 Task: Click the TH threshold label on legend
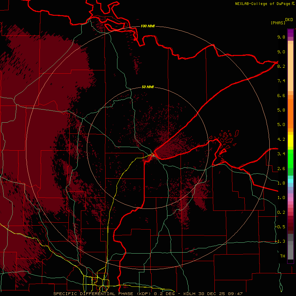point(283,256)
